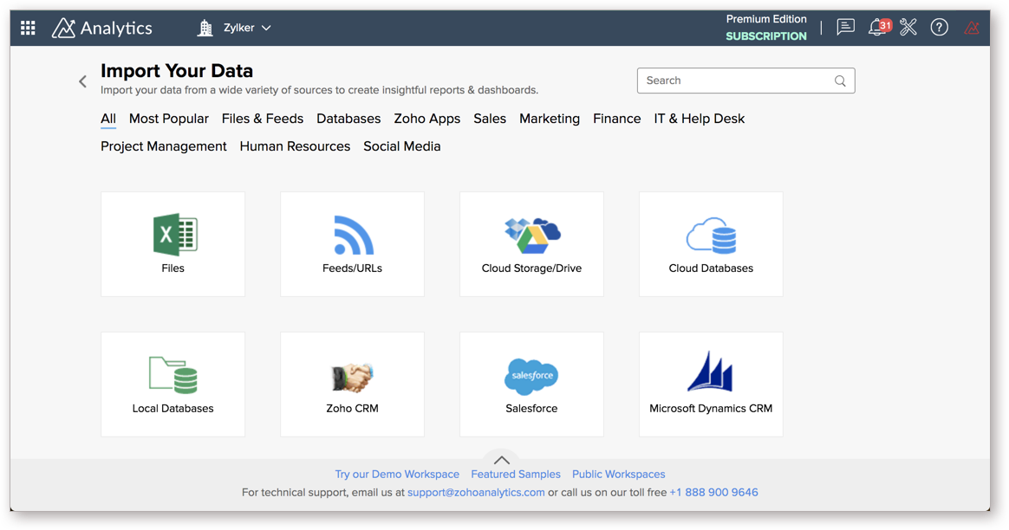Click the search magnifier icon

(x=840, y=81)
